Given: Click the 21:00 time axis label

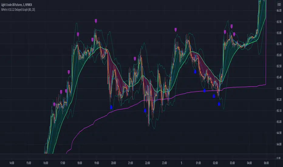Looking at the screenshot, I should (x=131, y=163).
